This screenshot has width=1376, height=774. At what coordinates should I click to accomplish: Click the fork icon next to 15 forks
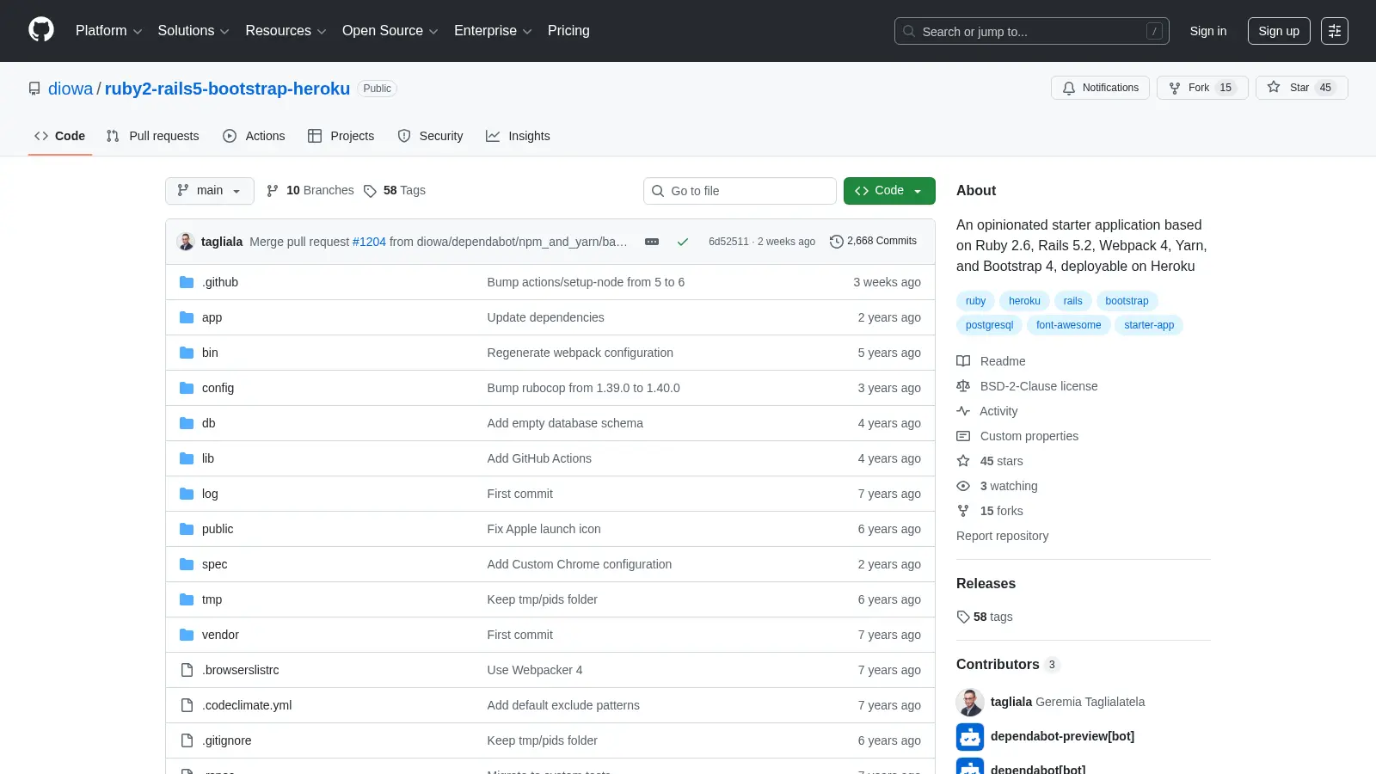(x=963, y=511)
